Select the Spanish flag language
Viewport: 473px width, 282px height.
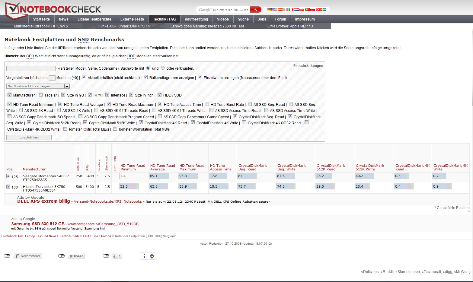tap(280, 10)
